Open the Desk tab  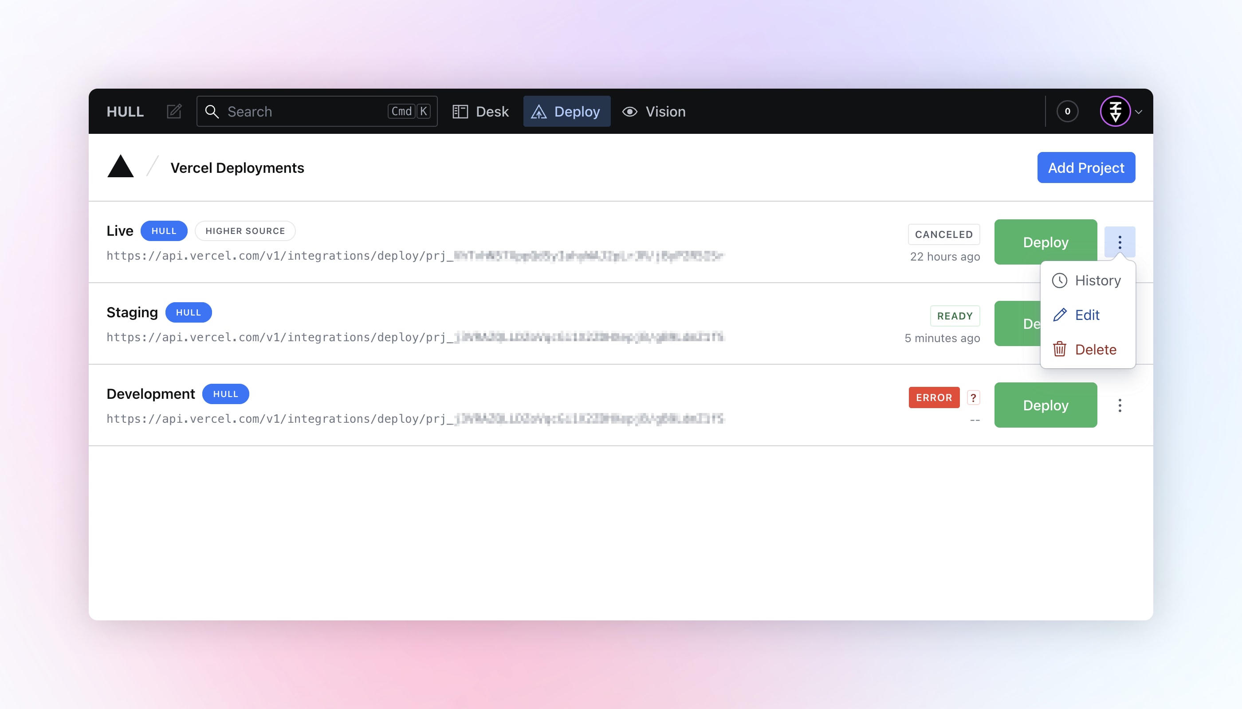point(481,112)
